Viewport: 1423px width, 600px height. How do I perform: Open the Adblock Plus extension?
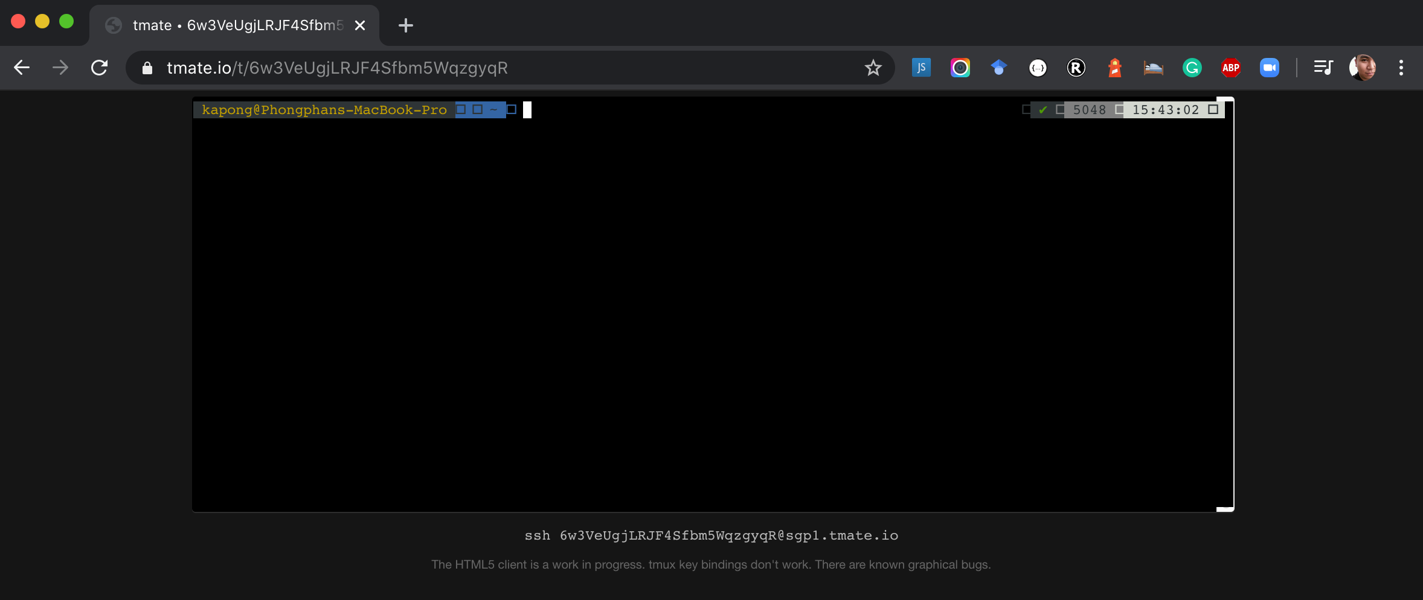(1230, 67)
